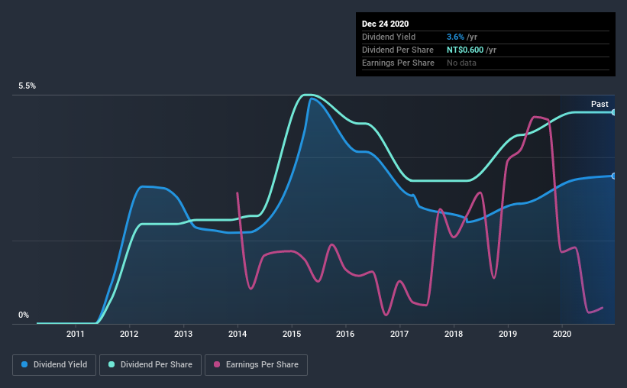
Task: Click the Past label on chart
Action: [x=600, y=104]
